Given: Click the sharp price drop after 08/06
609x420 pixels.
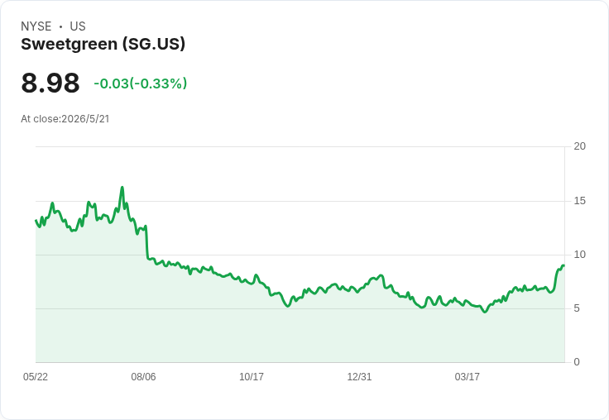Looking at the screenshot, I should pyautogui.click(x=146, y=242).
